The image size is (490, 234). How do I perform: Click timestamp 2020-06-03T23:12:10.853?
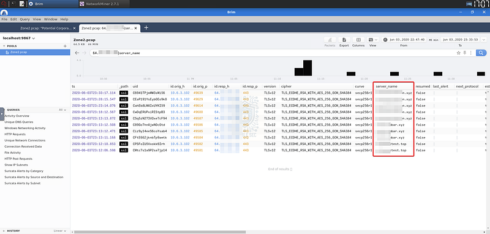pos(94,144)
